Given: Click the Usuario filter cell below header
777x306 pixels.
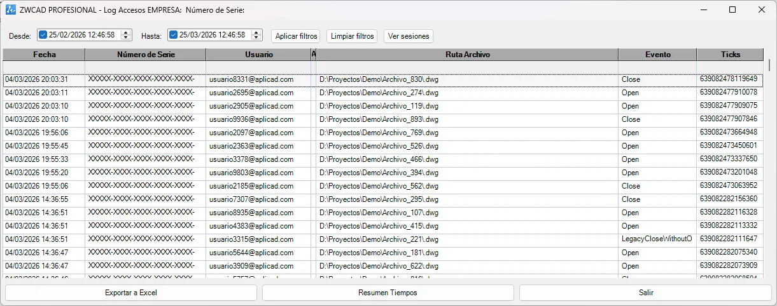Looking at the screenshot, I should point(258,67).
